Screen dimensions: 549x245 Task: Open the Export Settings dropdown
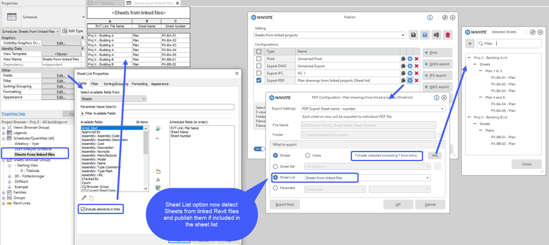(373, 109)
